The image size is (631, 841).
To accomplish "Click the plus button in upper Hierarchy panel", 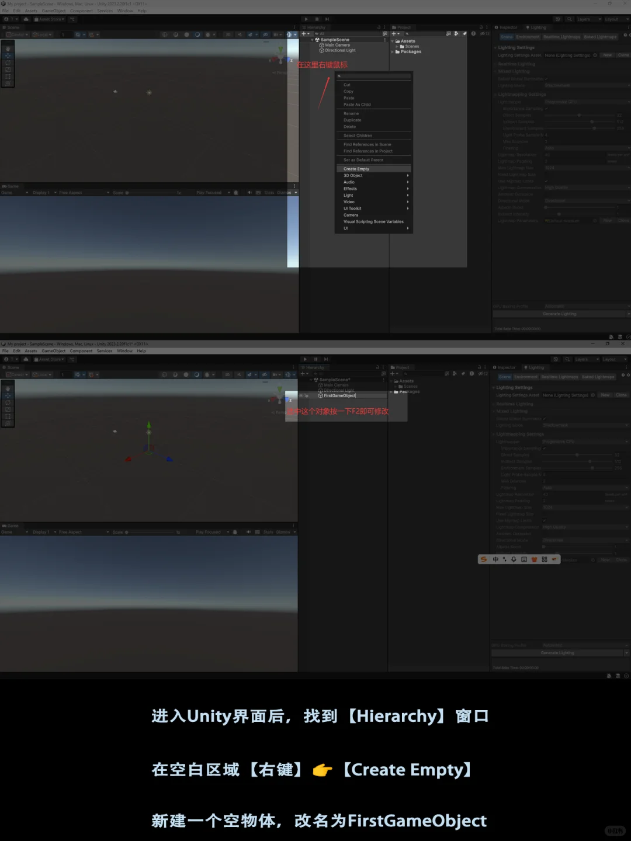I will point(305,34).
